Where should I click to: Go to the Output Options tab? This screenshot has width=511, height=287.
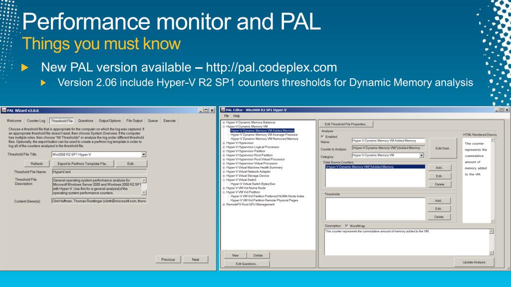pyautogui.click(x=109, y=121)
